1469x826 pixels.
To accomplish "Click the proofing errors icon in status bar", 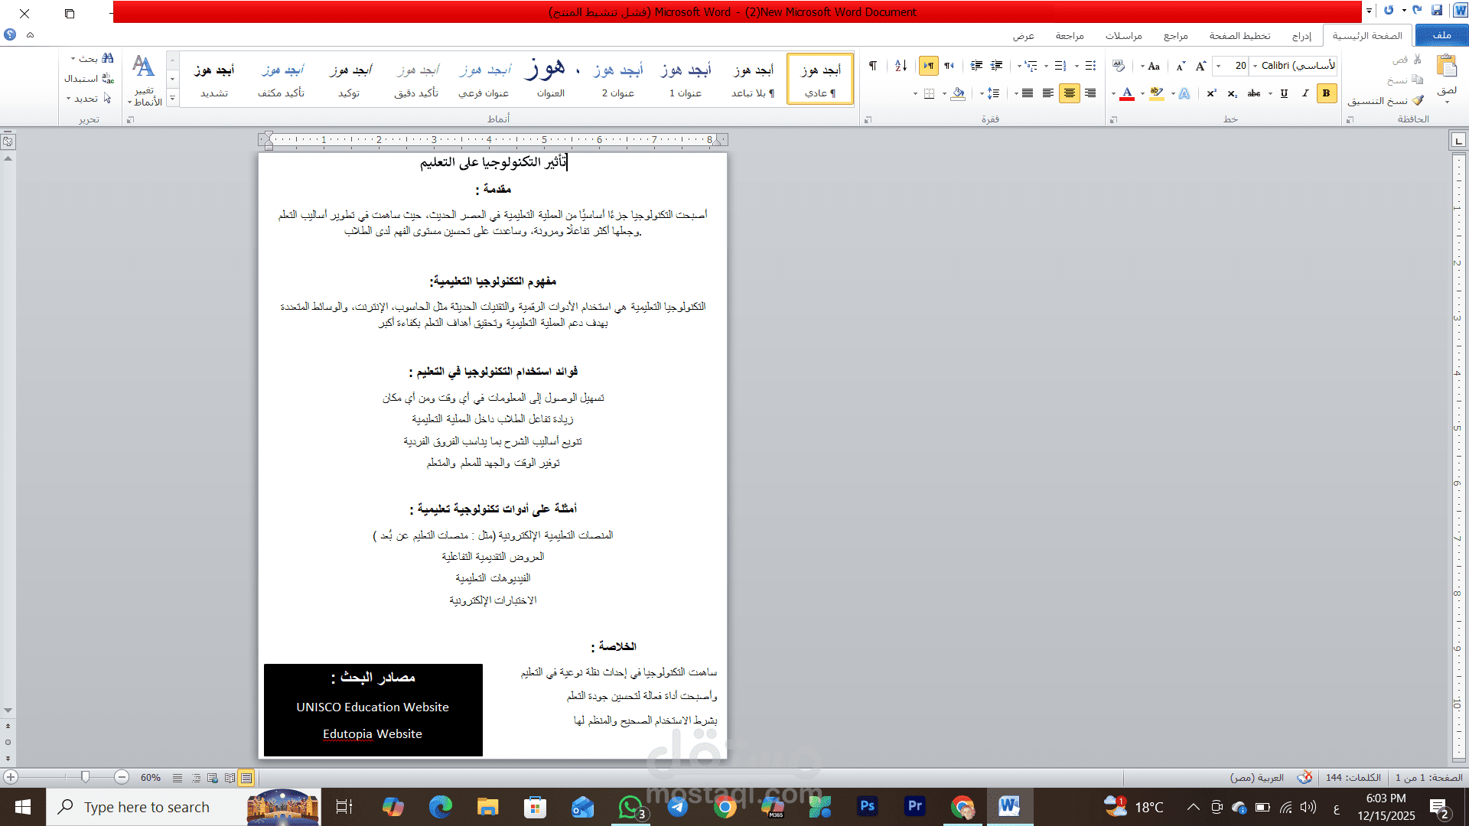I will point(1305,777).
